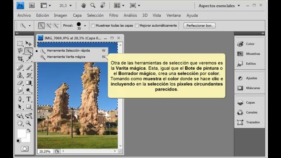
Task: Select the Blur tool
Action: click(x=20, y=90)
